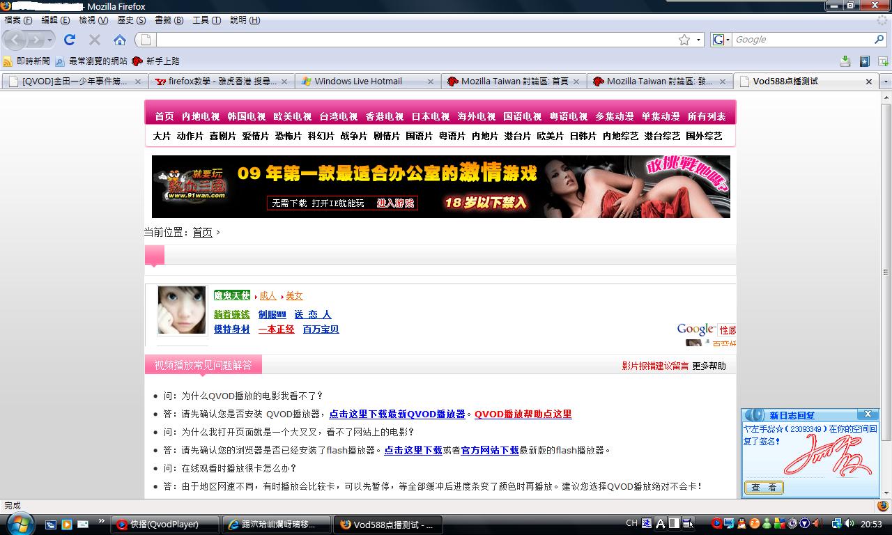Click the QQ penguin tray icon
Image resolution: width=892 pixels, height=535 pixels.
[741, 524]
